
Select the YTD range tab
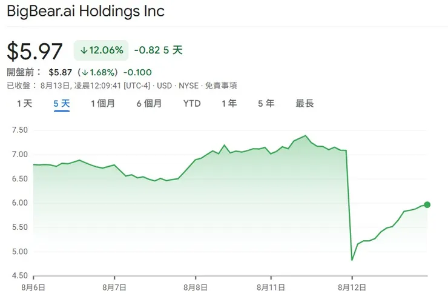(192, 104)
